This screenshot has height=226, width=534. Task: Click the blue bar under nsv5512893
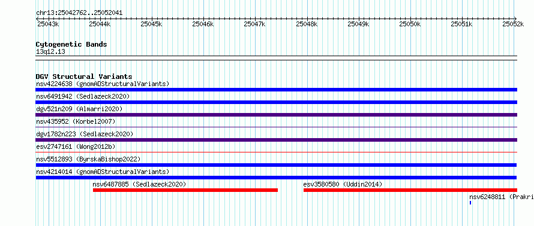[276, 165]
